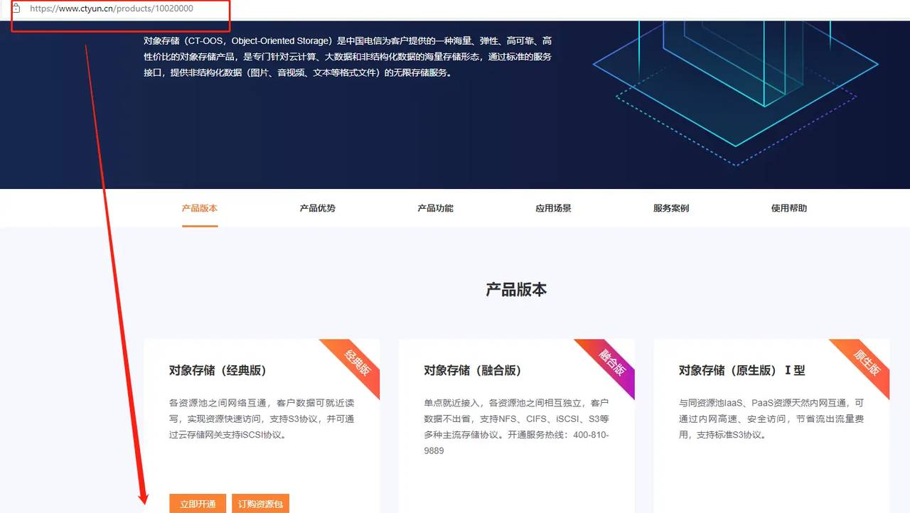The width and height of the screenshot is (910, 513).
Task: Click the 立即开通 button
Action: click(197, 503)
